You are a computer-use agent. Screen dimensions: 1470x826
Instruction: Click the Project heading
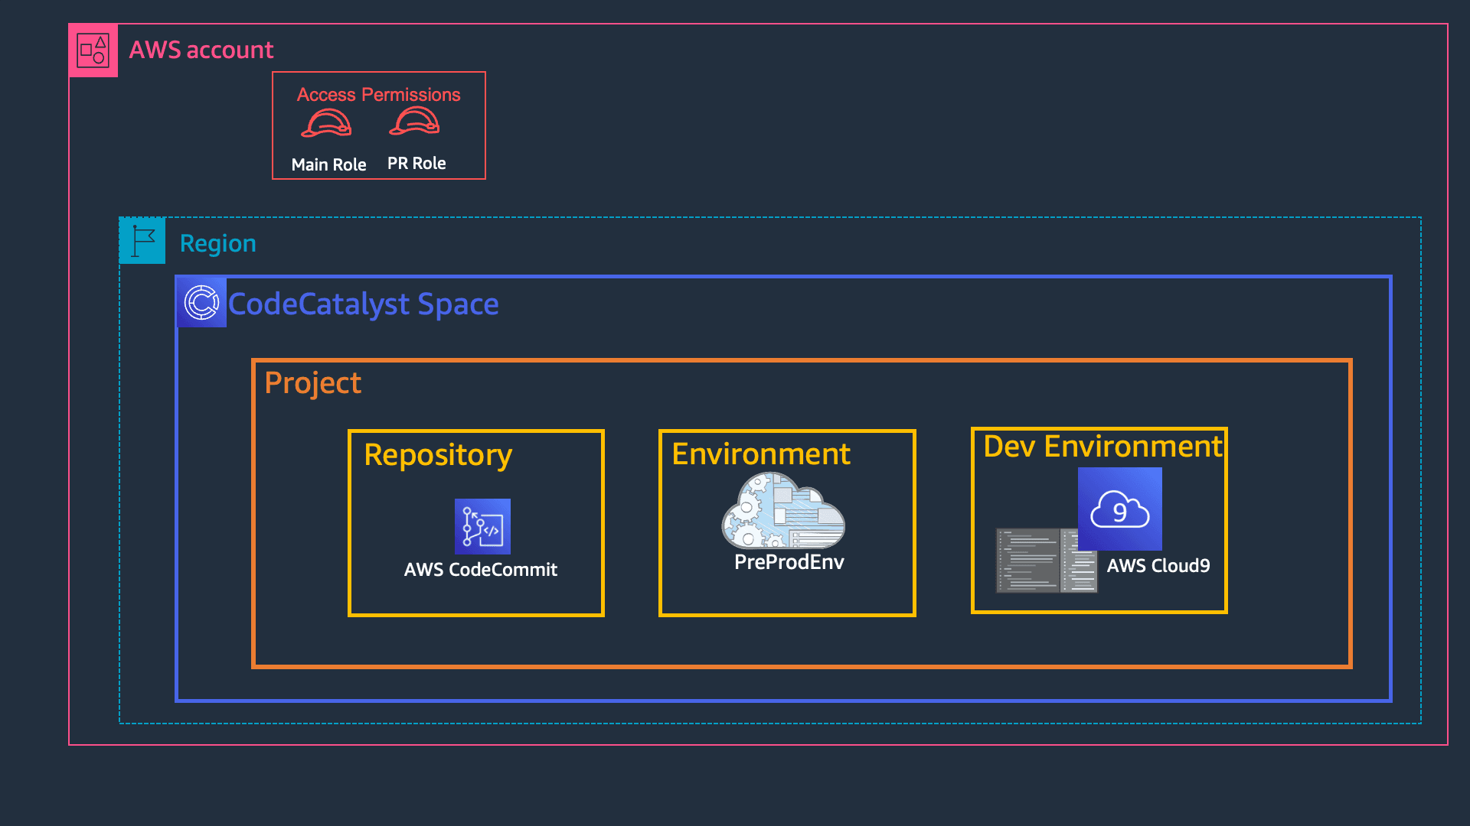pyautogui.click(x=312, y=383)
